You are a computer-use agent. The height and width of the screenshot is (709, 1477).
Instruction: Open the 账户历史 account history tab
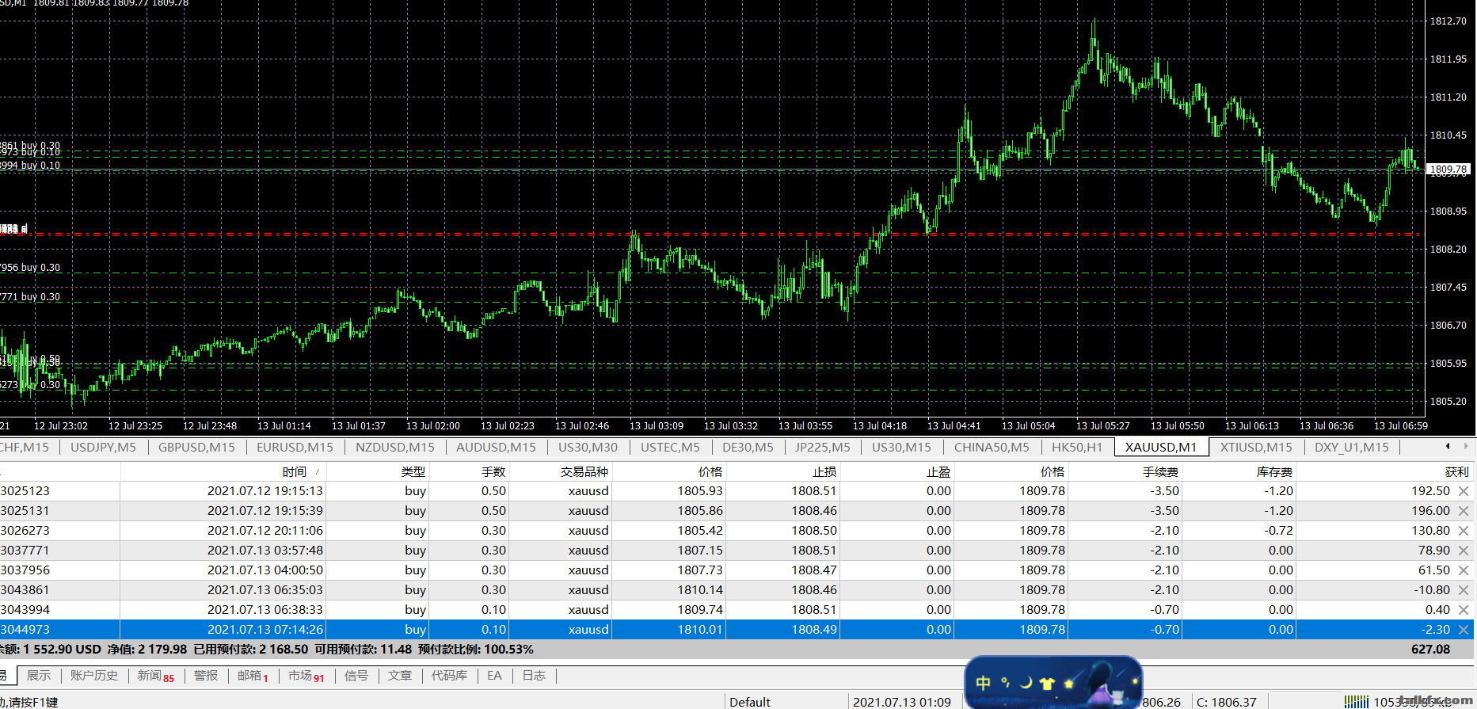(x=93, y=676)
